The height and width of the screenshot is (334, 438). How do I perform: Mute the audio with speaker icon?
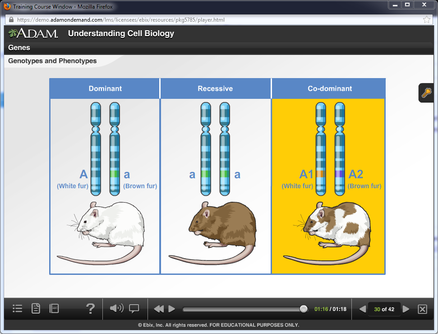click(116, 309)
